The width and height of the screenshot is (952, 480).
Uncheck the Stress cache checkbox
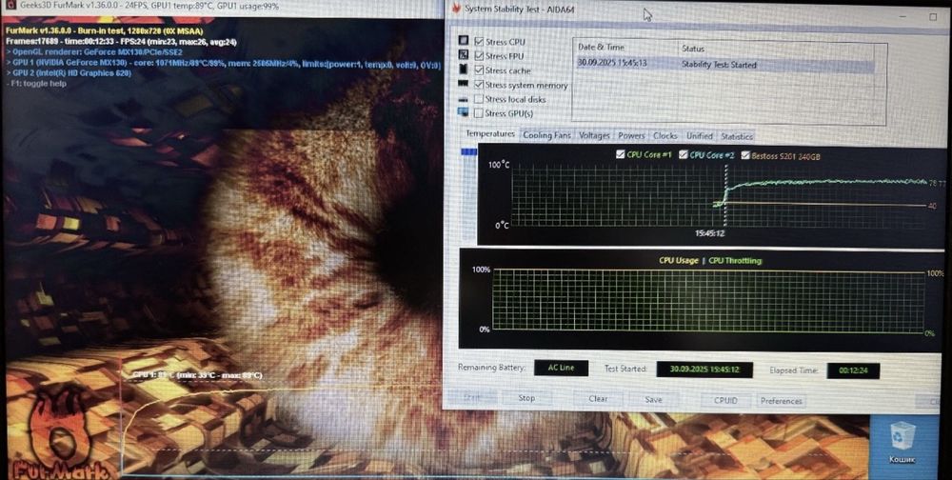pyautogui.click(x=479, y=70)
